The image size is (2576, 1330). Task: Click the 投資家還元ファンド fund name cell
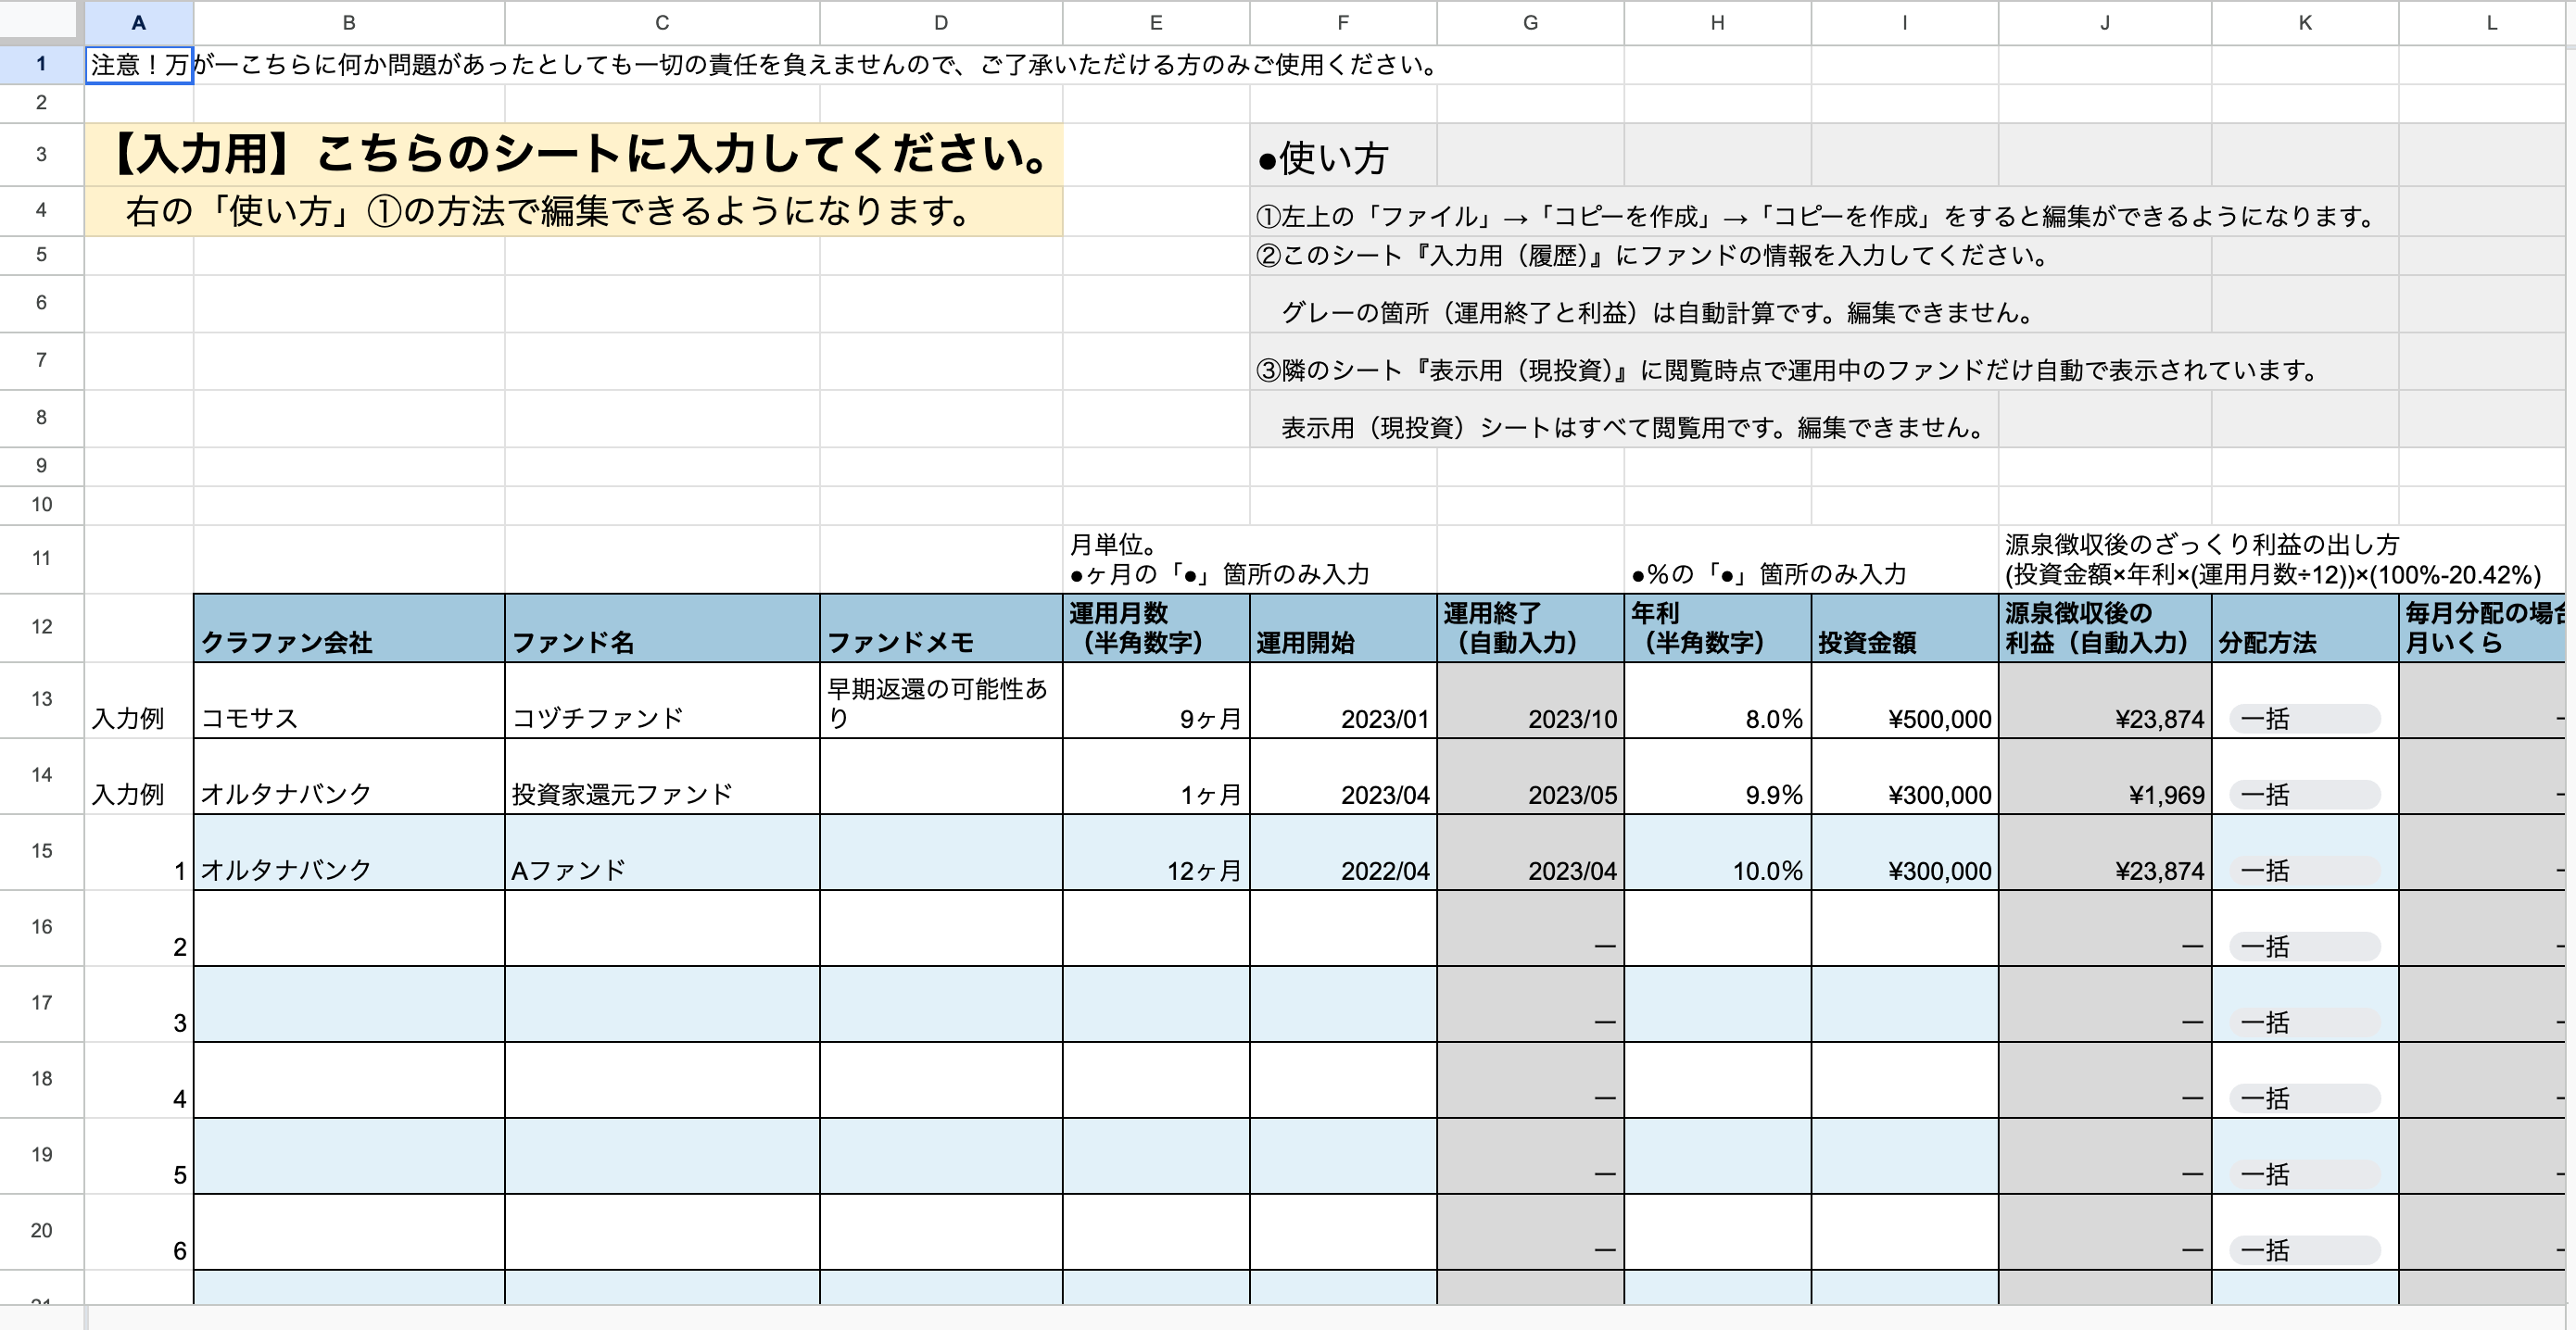click(662, 776)
